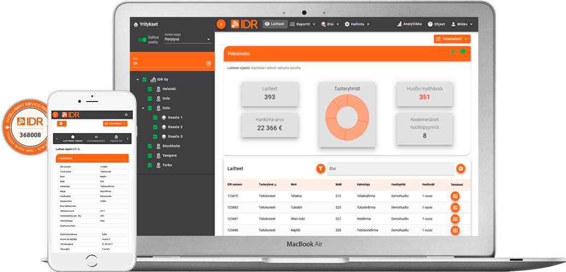Clear the sidebar search with X icon
The height and width of the screenshot is (272, 566).
pyautogui.click(x=208, y=63)
